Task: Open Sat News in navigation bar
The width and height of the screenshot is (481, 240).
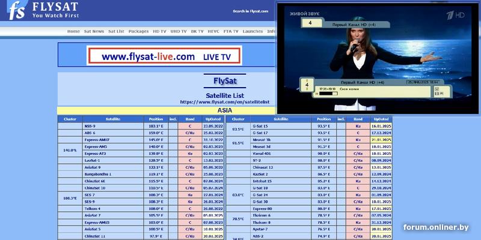Action: click(x=94, y=31)
